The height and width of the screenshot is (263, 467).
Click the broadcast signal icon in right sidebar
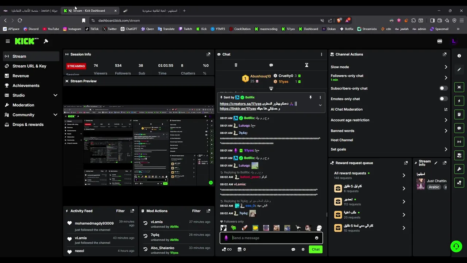[459, 141]
